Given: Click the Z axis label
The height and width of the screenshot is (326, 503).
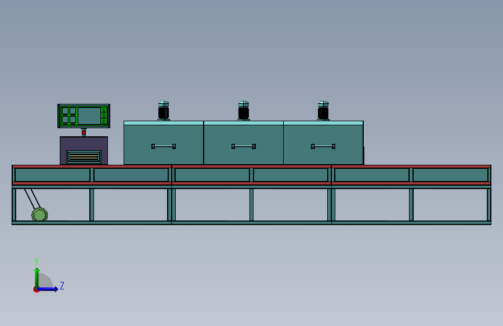Looking at the screenshot, I should pos(62,285).
